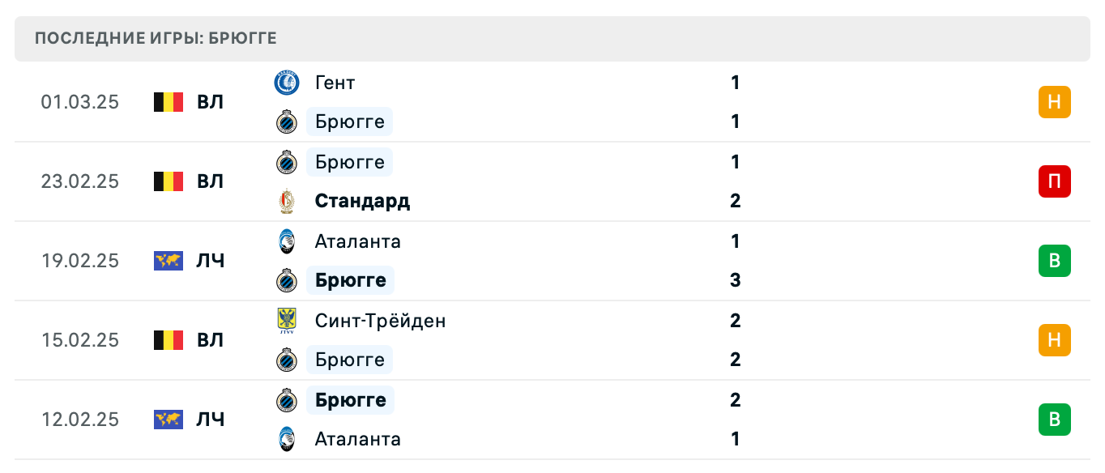
Task: Open the Стандард team link
Action: tap(362, 201)
